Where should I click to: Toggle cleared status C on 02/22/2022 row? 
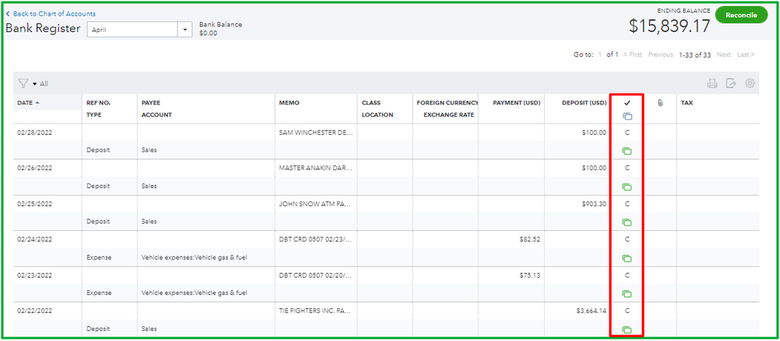coord(627,311)
